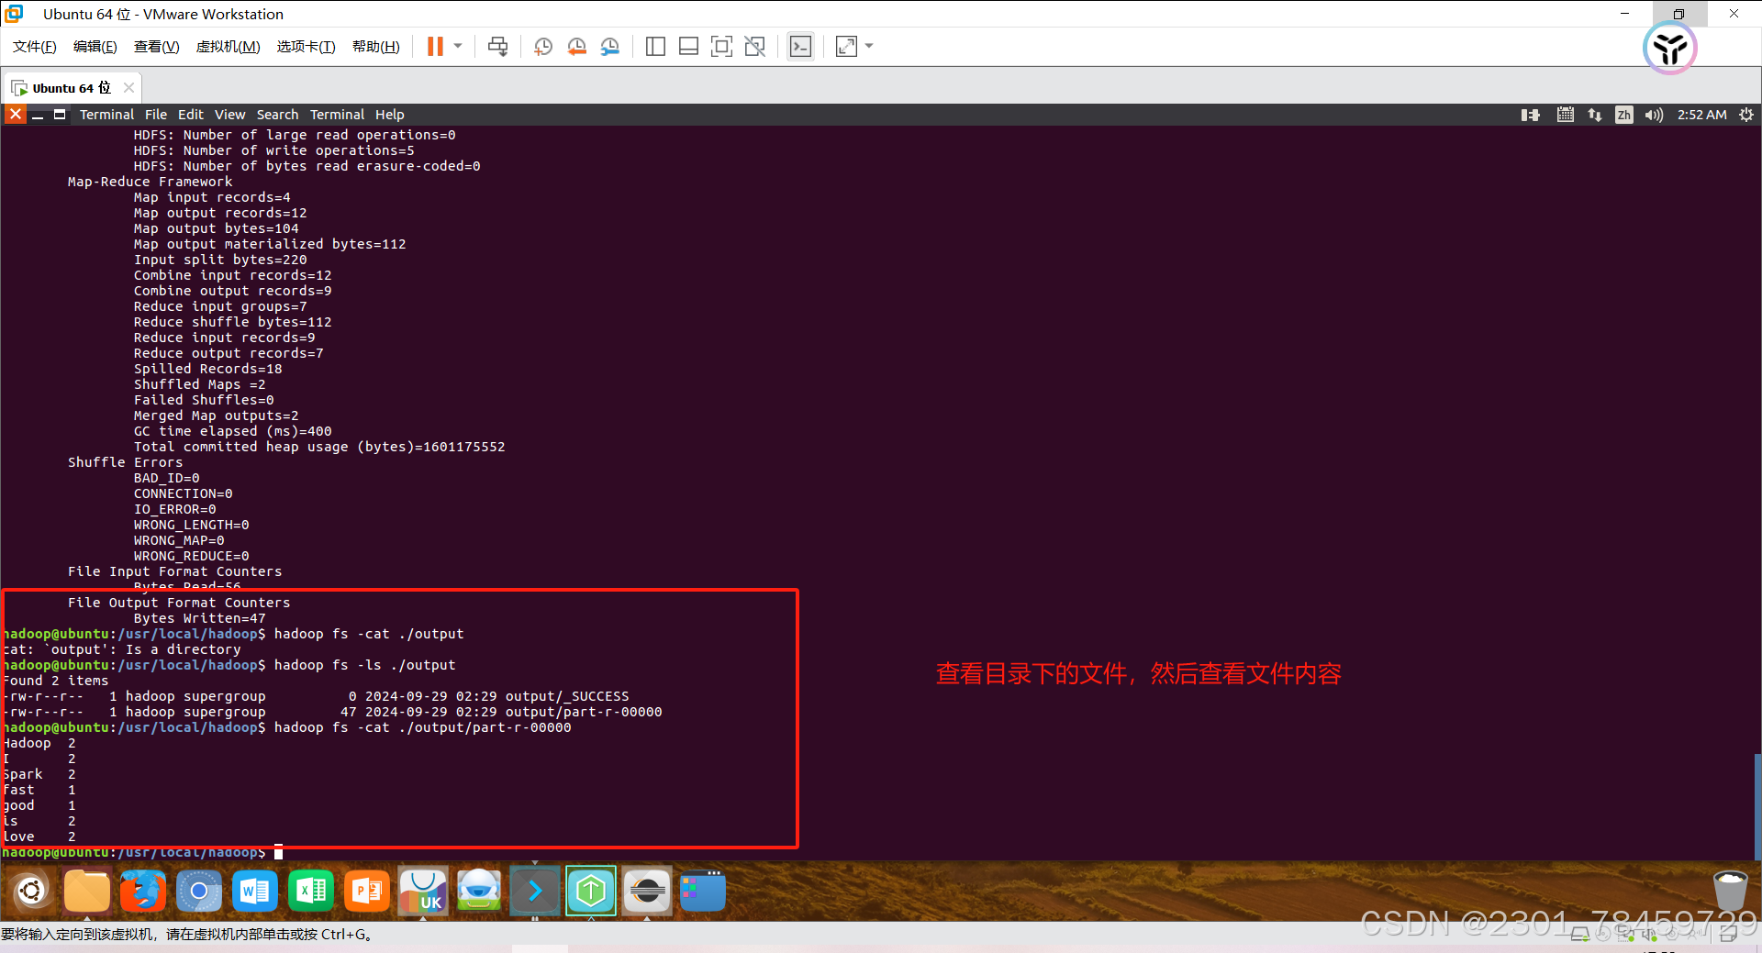
Task: Open Firefox from the dock
Action: coord(143,890)
